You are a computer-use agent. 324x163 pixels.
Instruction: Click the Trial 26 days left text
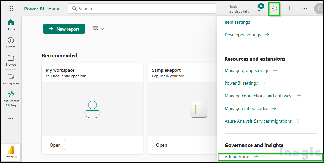(x=239, y=9)
